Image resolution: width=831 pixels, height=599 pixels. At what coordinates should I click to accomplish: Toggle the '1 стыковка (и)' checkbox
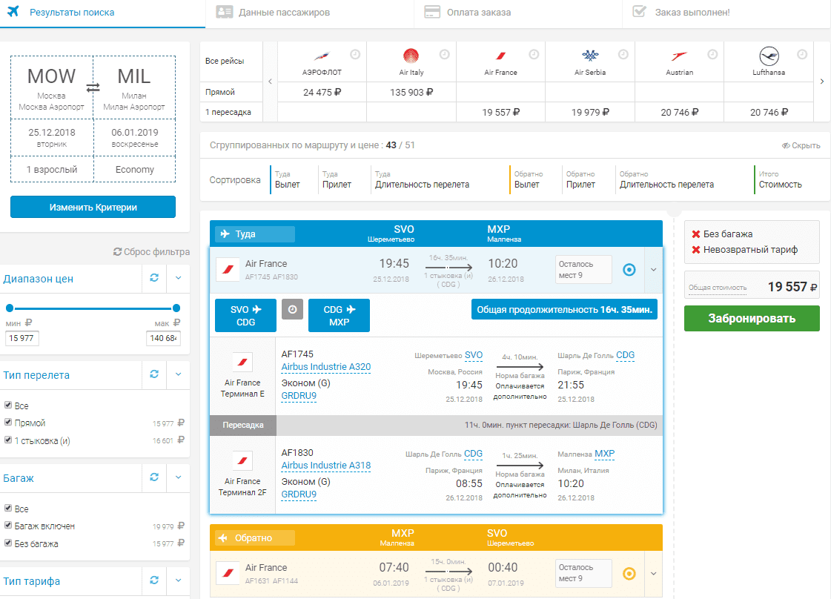(8, 440)
